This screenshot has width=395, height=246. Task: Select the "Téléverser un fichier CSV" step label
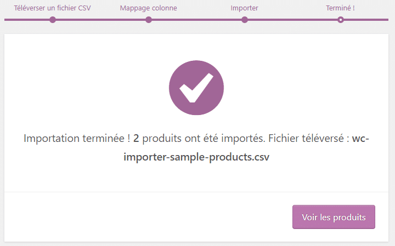(x=52, y=8)
